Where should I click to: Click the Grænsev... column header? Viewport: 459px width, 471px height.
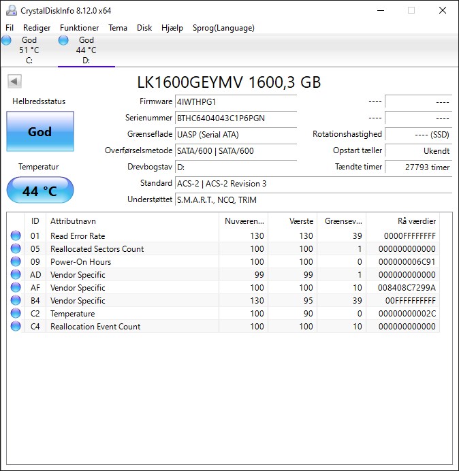pos(341,221)
